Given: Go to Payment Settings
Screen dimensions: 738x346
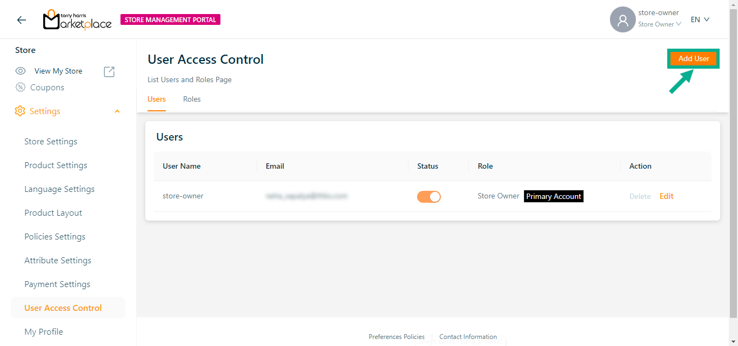Looking at the screenshot, I should [57, 284].
